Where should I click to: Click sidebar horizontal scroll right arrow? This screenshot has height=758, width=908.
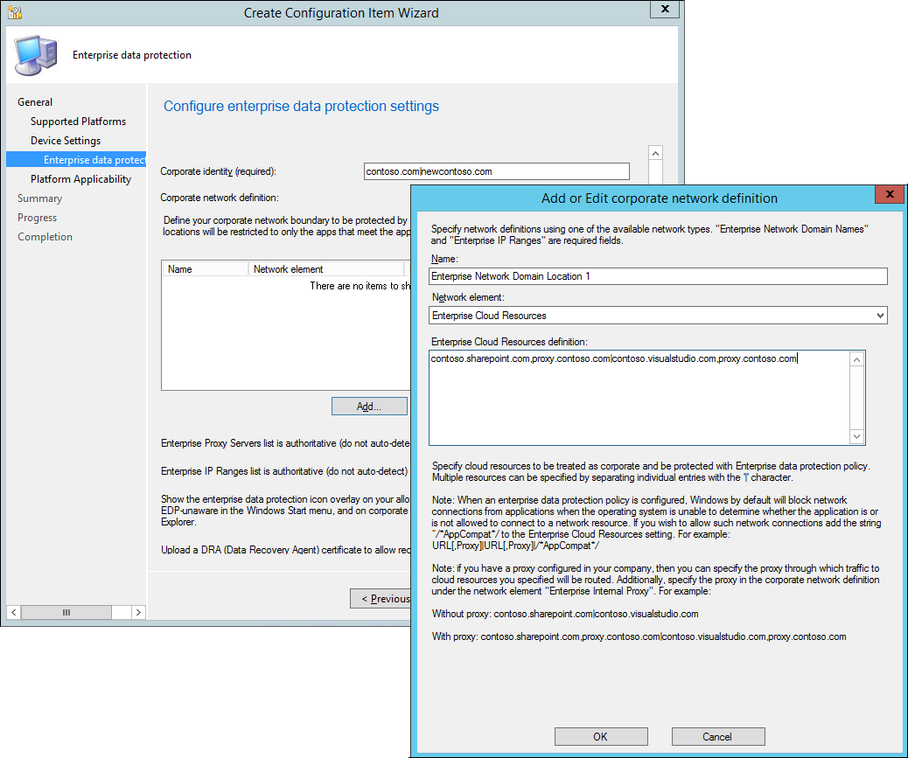tap(138, 612)
